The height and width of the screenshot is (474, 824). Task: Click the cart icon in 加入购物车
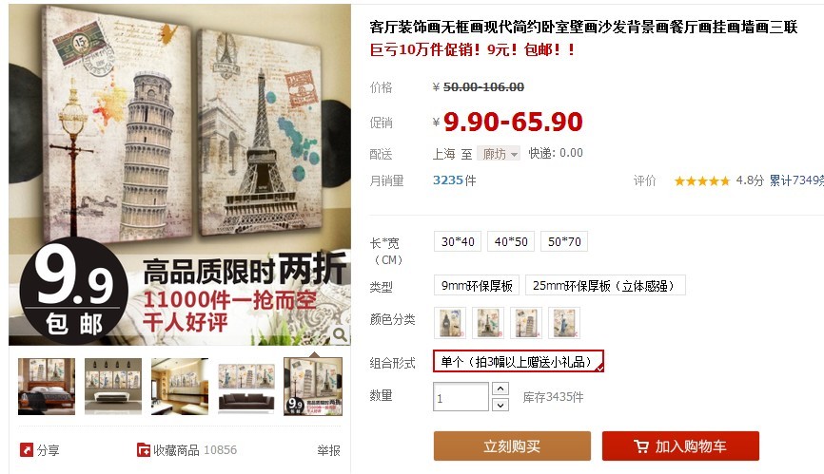pyautogui.click(x=641, y=446)
